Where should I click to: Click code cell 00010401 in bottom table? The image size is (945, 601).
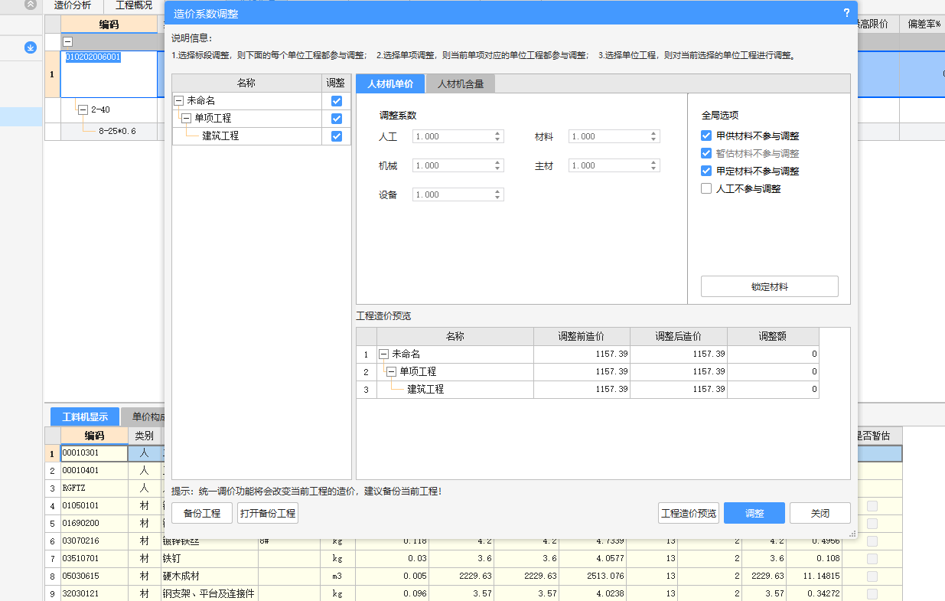[94, 470]
